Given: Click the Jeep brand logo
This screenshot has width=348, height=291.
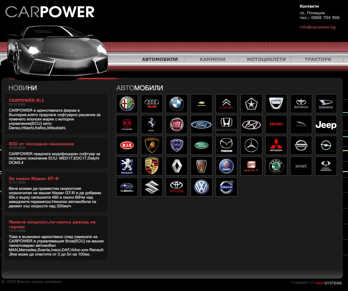Looking at the screenshot, I should [x=326, y=125].
